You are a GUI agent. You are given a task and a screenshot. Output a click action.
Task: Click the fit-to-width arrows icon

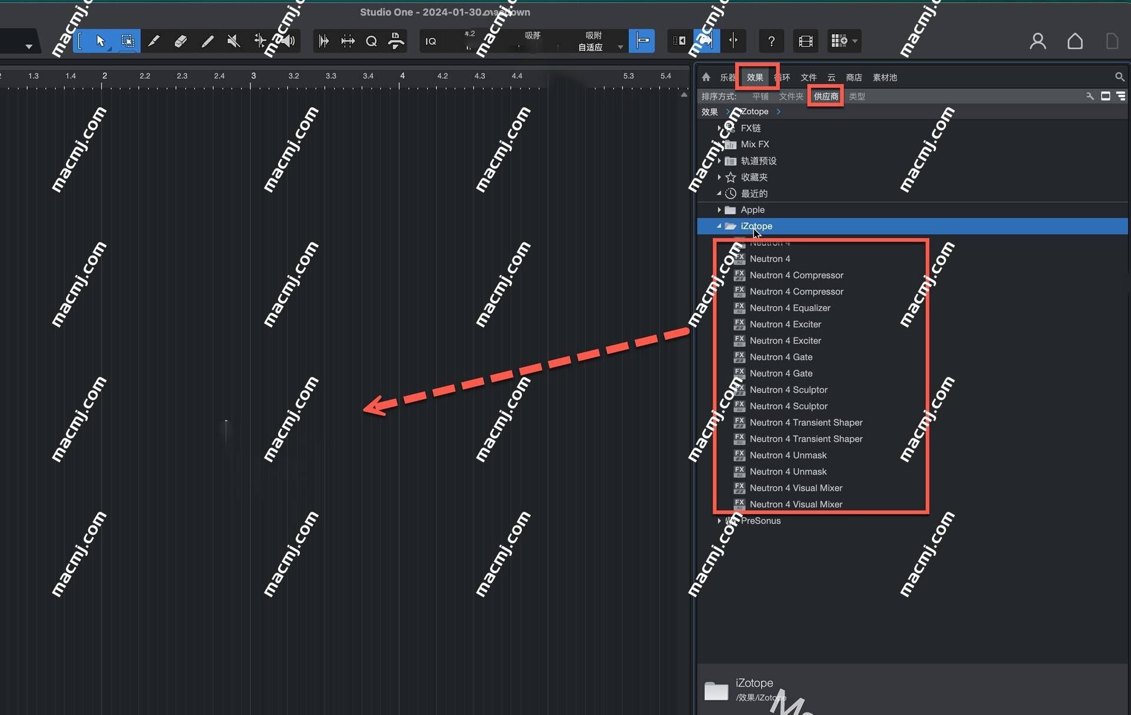(348, 41)
